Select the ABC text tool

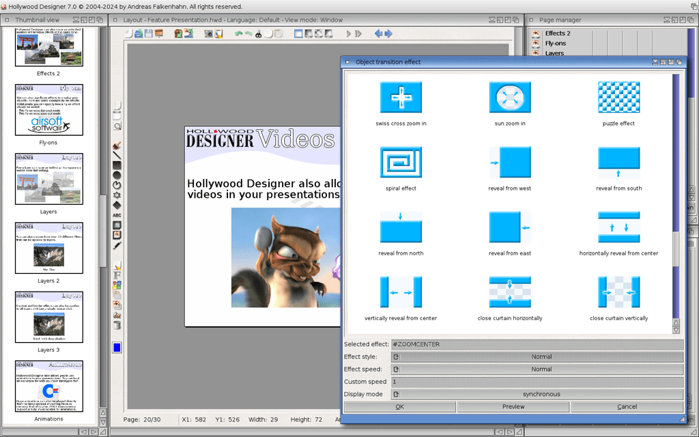[x=117, y=215]
